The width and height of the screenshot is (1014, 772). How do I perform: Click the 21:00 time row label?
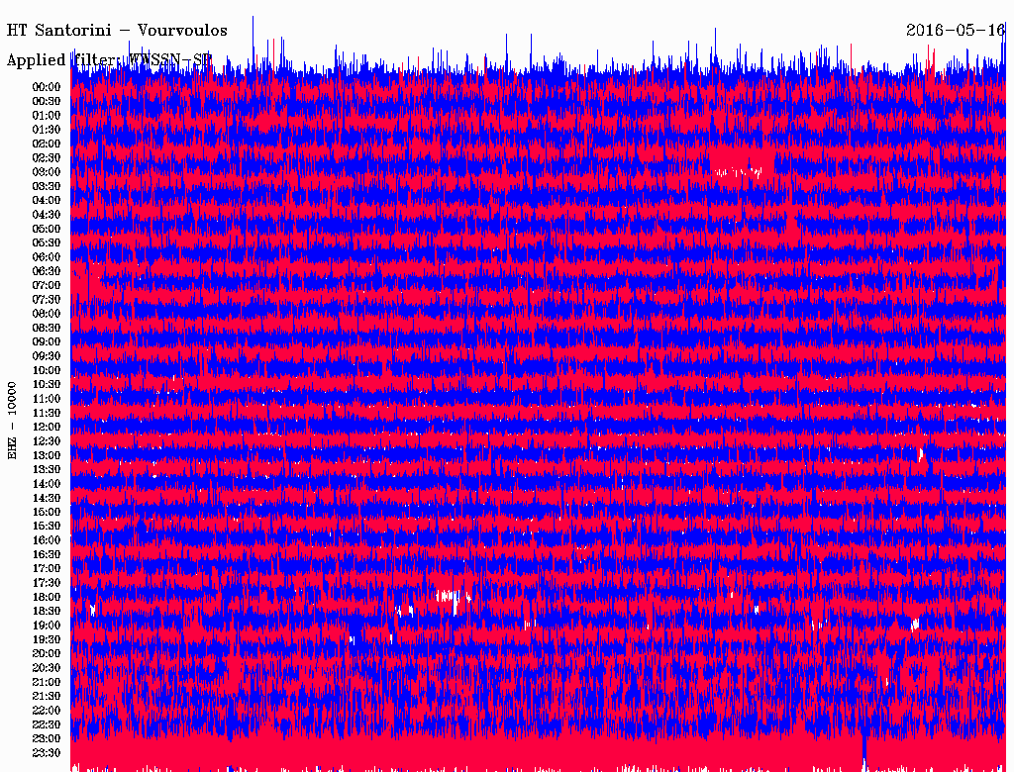(47, 682)
